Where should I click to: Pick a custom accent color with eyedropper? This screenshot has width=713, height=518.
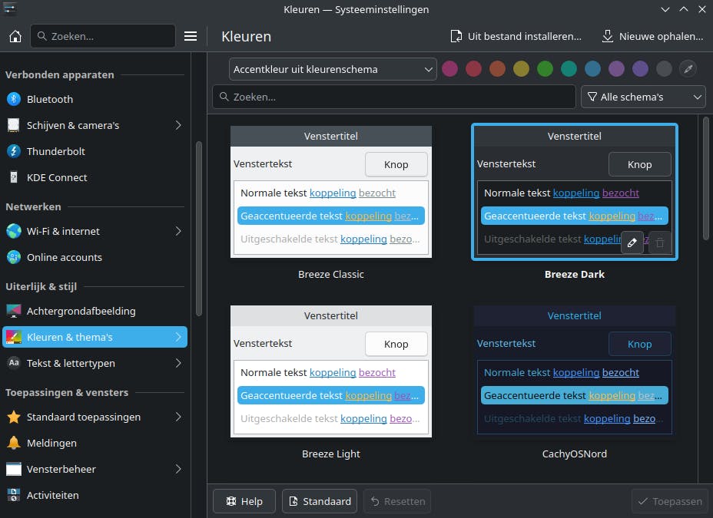[x=688, y=69]
